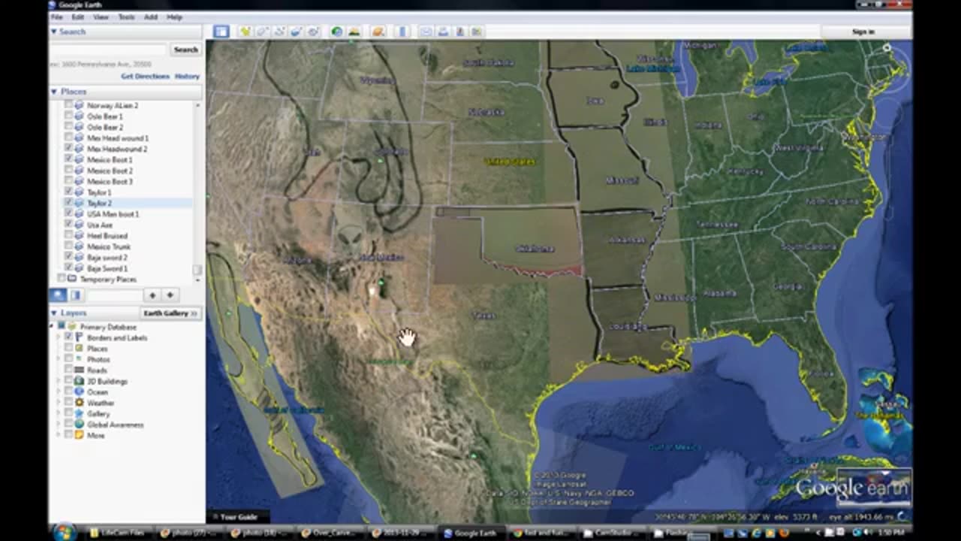Check the Heel Bruised checkbox

(69, 236)
